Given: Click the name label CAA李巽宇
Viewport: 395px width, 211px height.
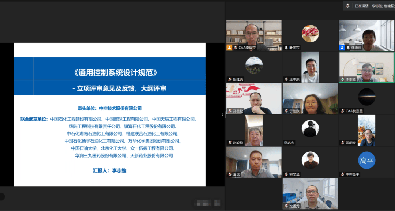Looking at the screenshot, I should coord(247,48).
